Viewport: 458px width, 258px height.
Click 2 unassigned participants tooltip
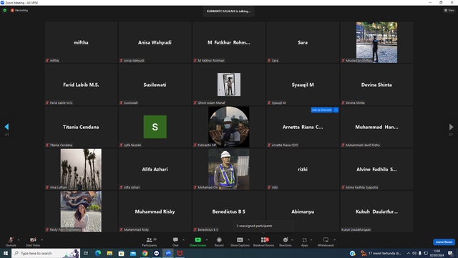[263, 226]
